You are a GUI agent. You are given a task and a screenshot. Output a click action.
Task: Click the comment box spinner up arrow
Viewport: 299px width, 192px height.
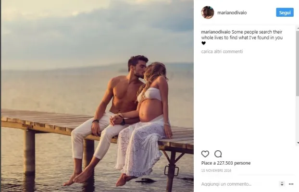[282, 182]
